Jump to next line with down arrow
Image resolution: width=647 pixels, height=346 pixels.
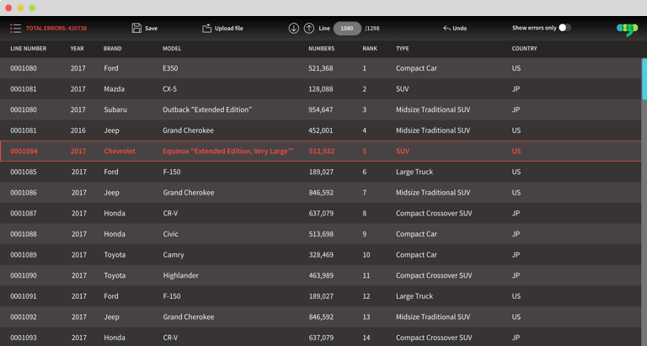[x=294, y=28]
